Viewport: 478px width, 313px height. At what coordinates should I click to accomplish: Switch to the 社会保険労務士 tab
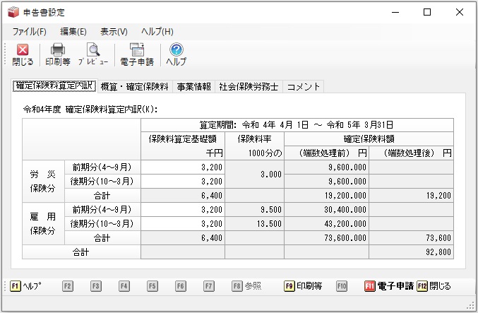tap(249, 87)
